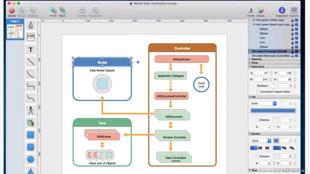
Task: Click the Delete toolbar icon
Action: click(x=12, y=10)
